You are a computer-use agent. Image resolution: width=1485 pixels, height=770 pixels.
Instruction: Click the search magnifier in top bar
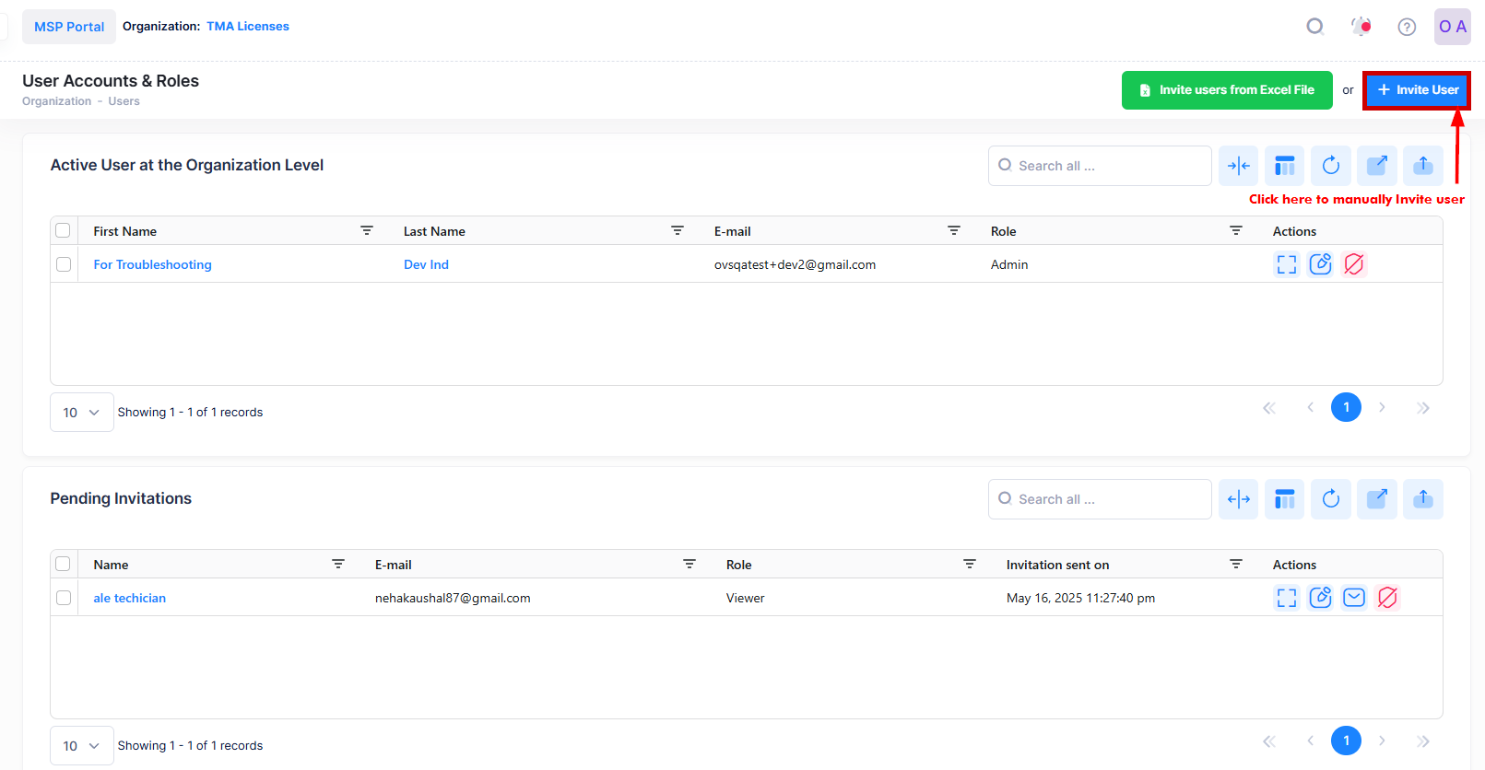click(1315, 27)
